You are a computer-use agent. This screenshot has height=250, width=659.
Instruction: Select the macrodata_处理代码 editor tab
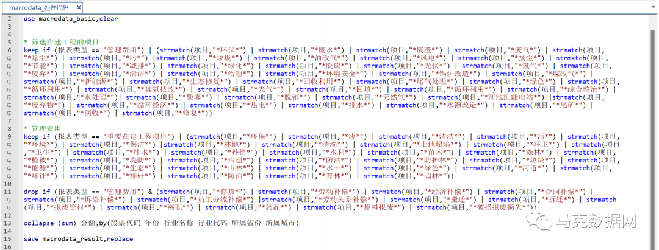coord(41,7)
